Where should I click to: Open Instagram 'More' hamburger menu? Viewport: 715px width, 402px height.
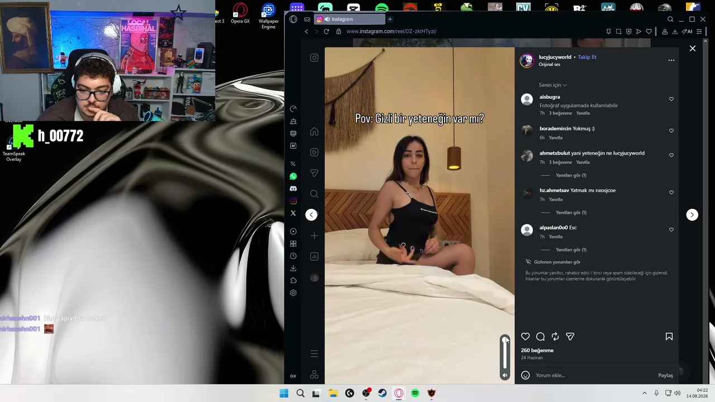[x=314, y=353]
